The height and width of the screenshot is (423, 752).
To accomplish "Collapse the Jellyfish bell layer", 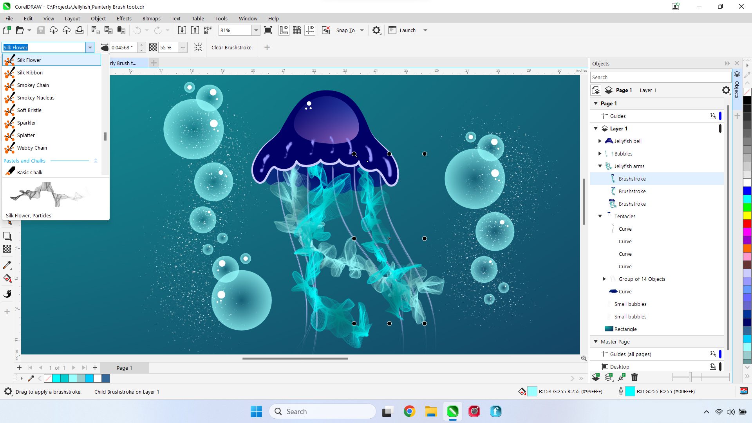I will coord(601,141).
